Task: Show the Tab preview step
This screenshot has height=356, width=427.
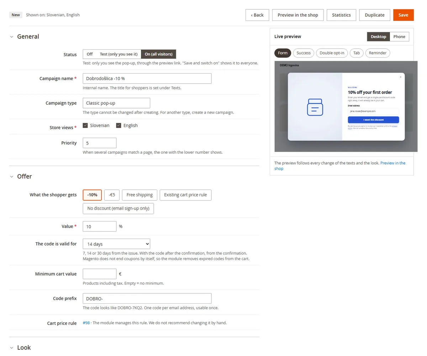Action: [x=357, y=53]
